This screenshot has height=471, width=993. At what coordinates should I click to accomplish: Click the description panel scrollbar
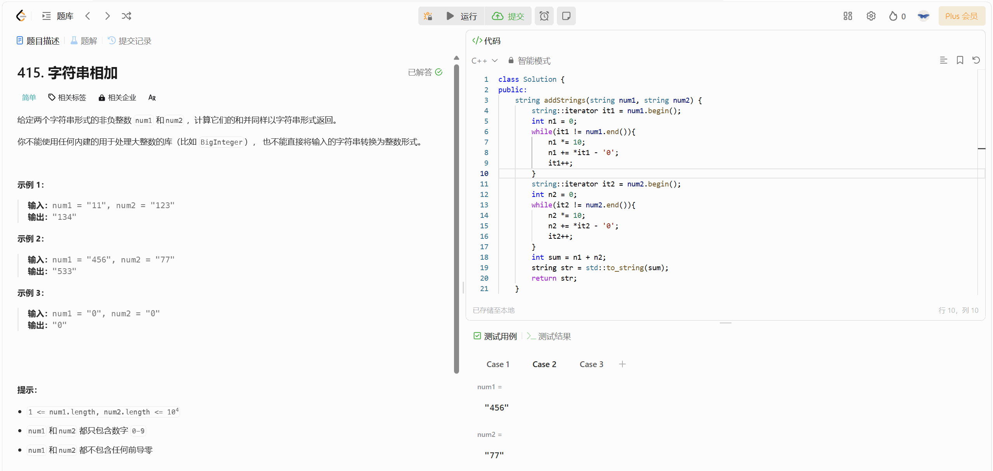tap(456, 219)
